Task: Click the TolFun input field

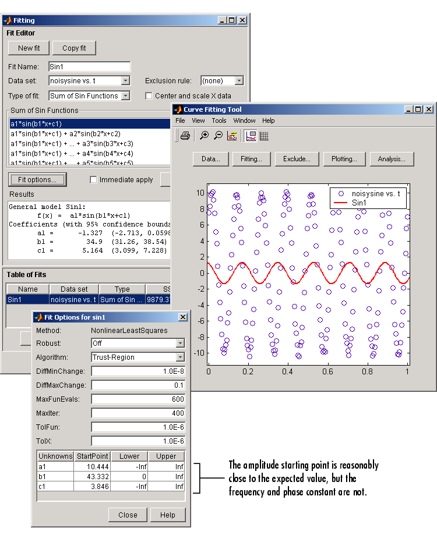Action: [138, 427]
